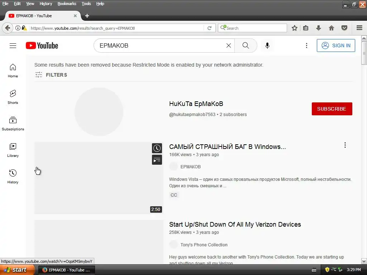The image size is (367, 275).
Task: Open the File menu
Action: click(x=5, y=4)
